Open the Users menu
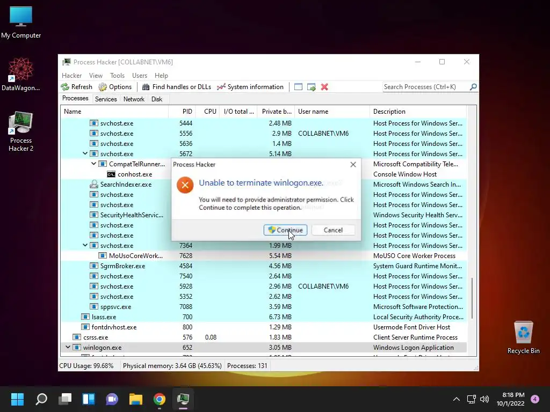The width and height of the screenshot is (550, 412). click(x=140, y=75)
